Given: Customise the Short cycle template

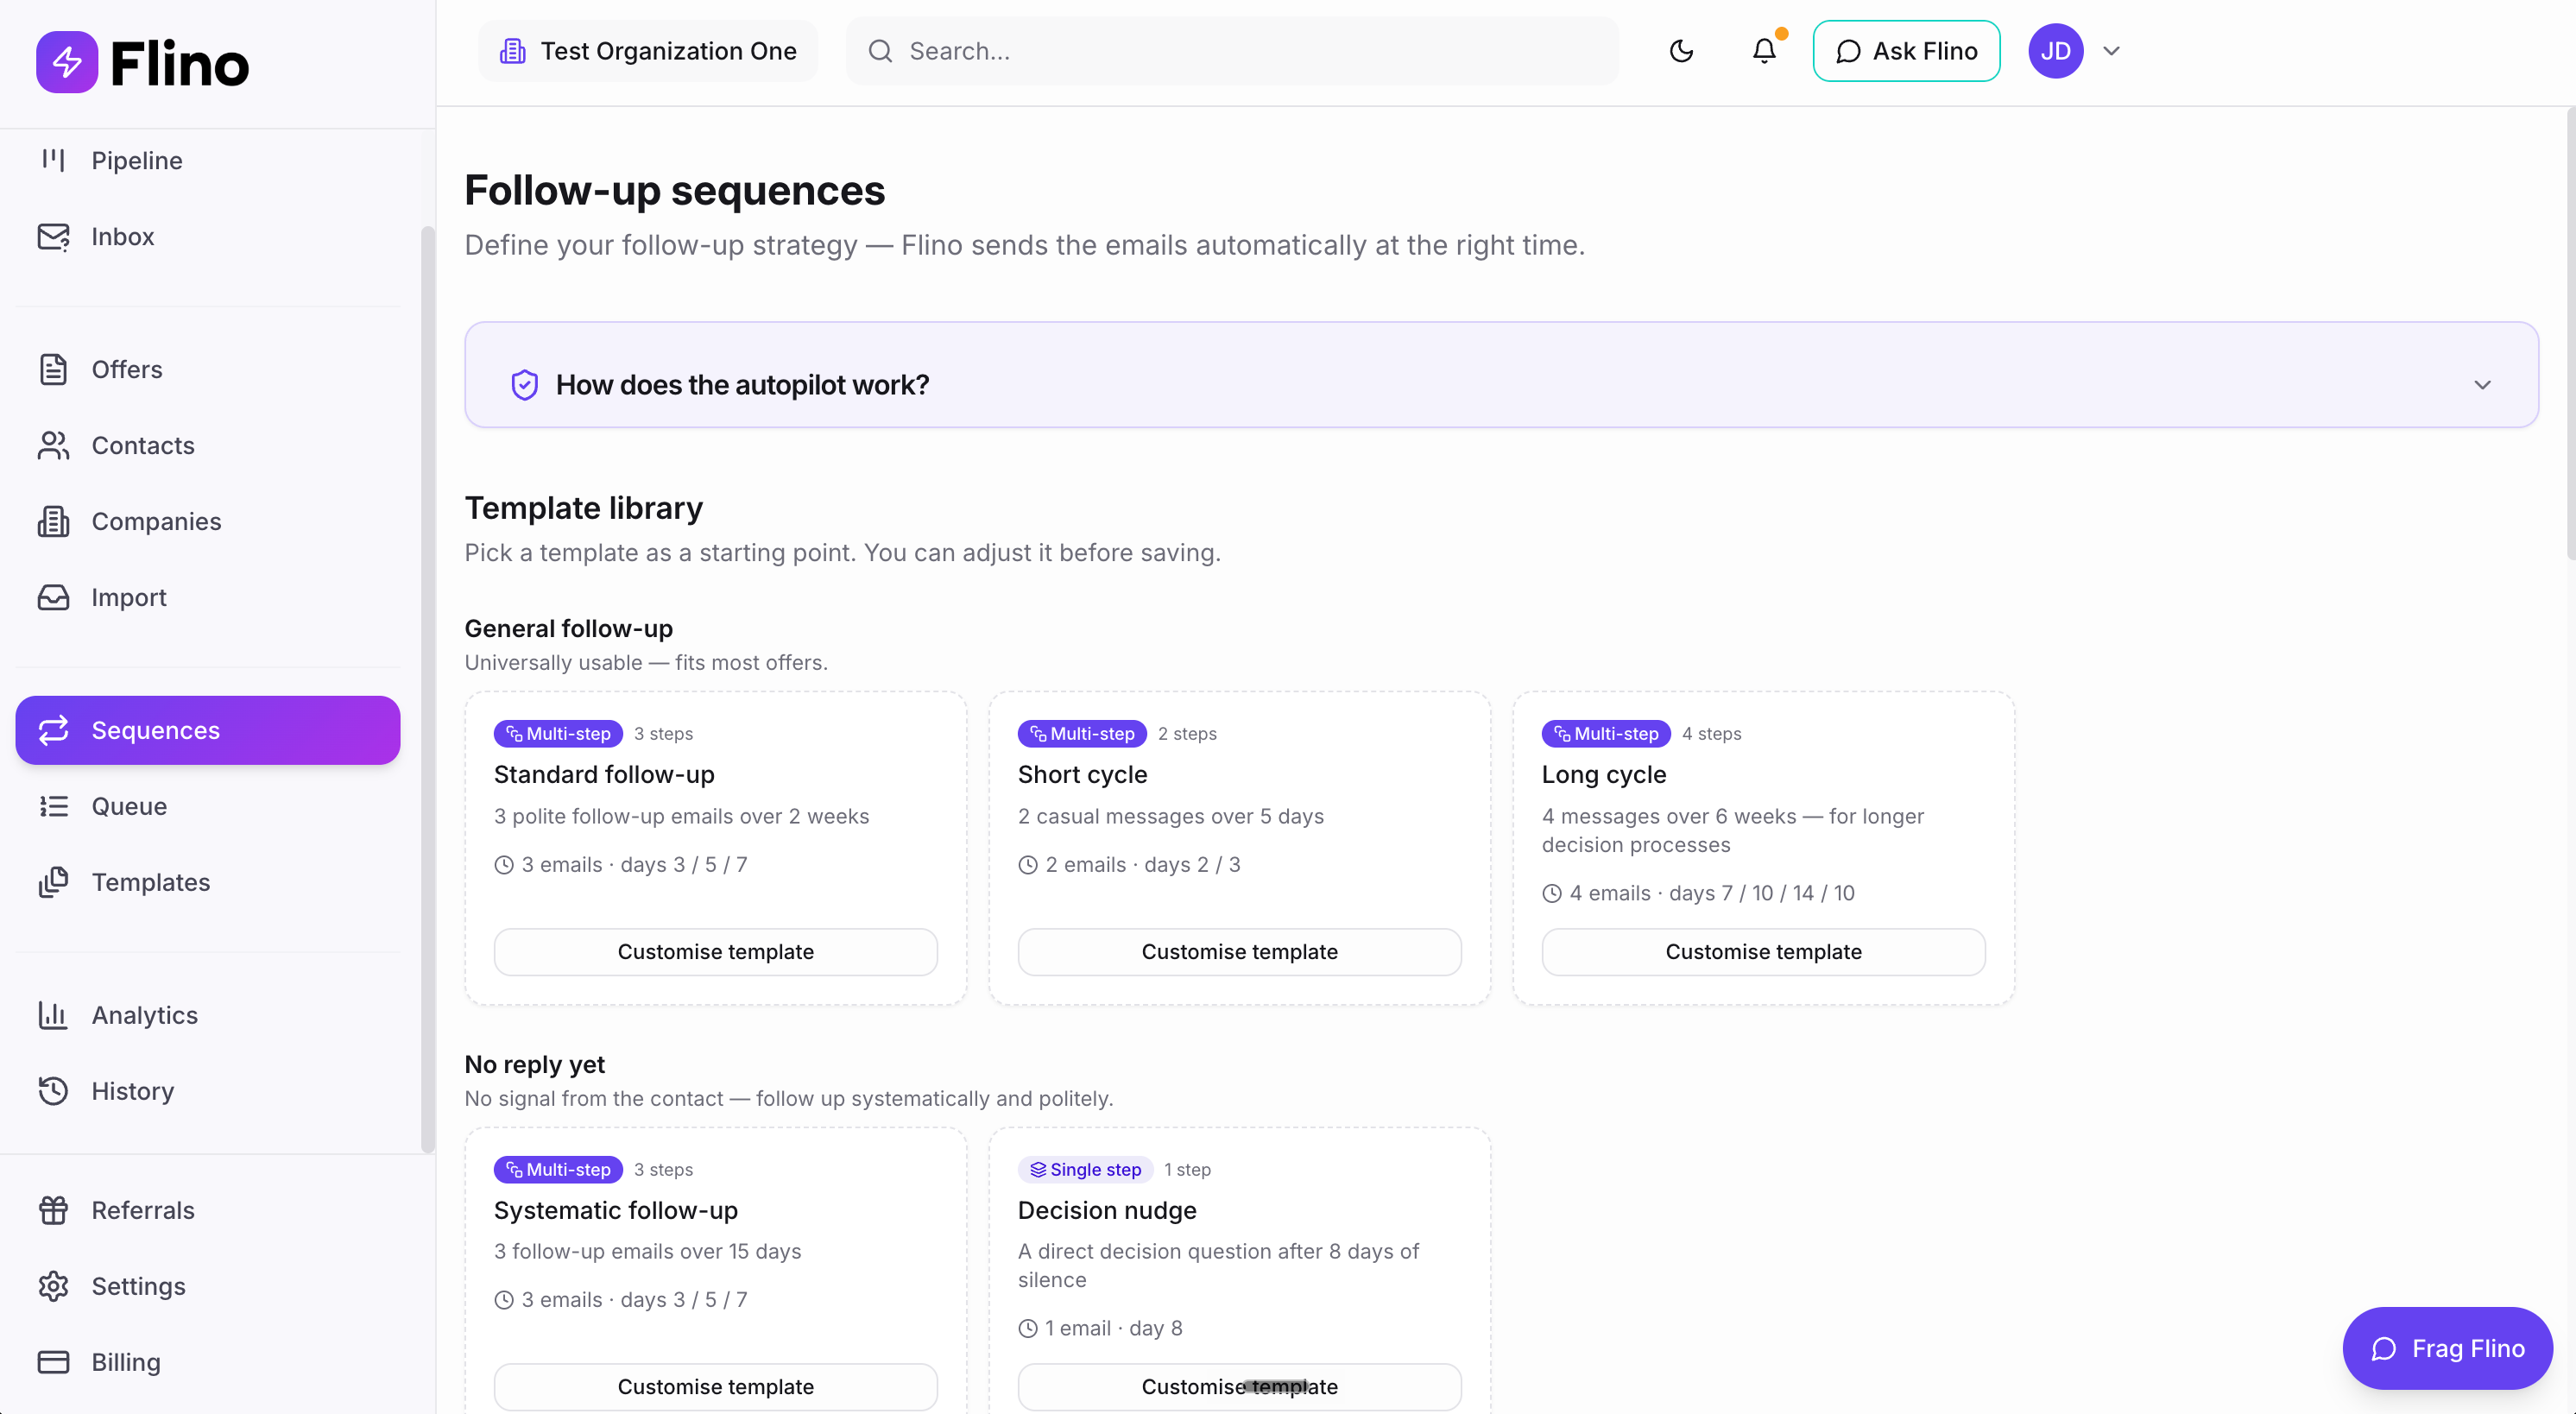Looking at the screenshot, I should [x=1239, y=952].
